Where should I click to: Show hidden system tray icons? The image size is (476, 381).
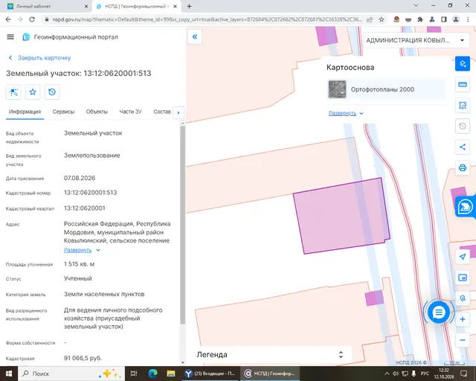pos(387,374)
